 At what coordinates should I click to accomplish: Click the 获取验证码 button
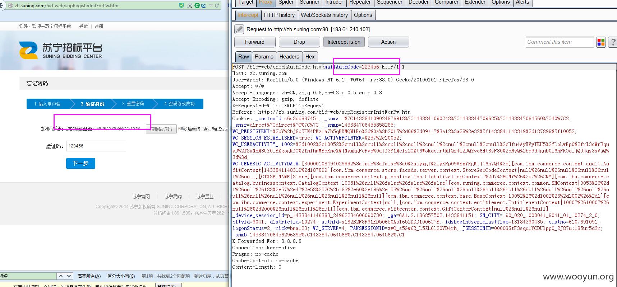coord(161,129)
